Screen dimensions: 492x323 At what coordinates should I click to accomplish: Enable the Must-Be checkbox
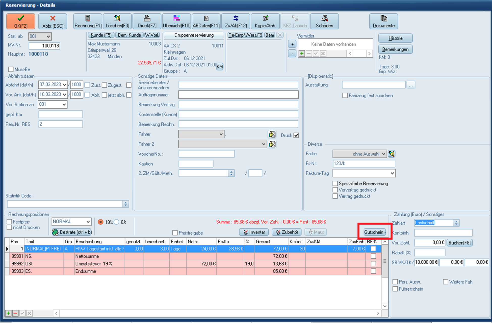click(11, 69)
